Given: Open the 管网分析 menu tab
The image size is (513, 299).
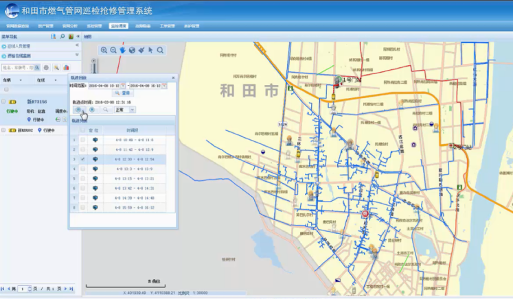Looking at the screenshot, I should click(69, 26).
